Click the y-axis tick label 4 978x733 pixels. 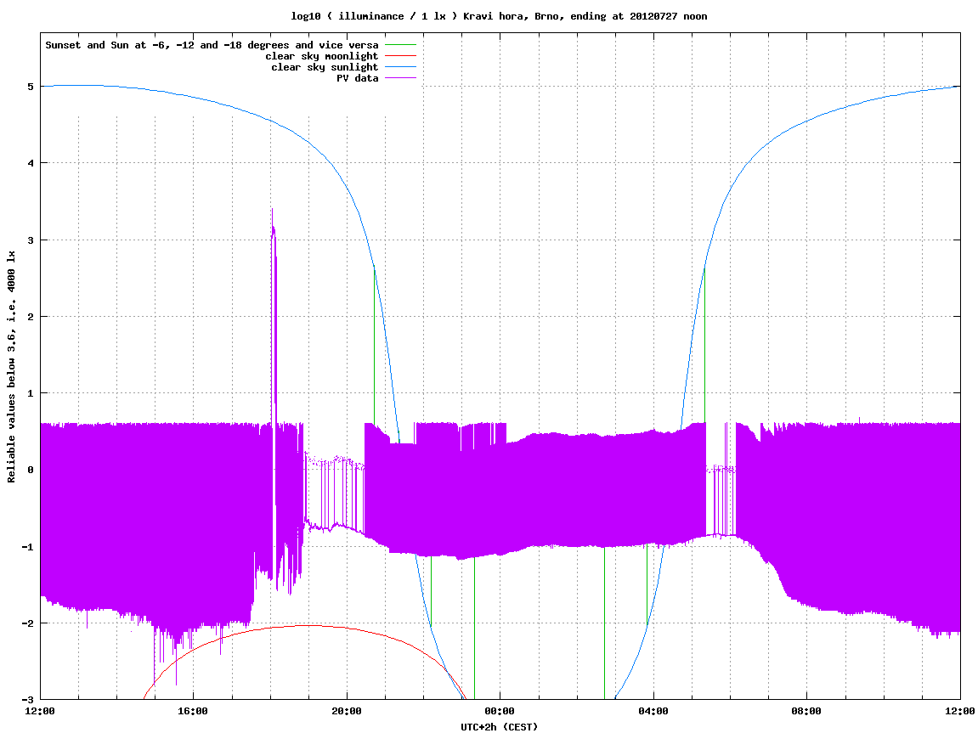30,163
